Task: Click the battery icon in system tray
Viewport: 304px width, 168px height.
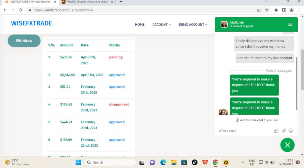Action: (x=272, y=162)
